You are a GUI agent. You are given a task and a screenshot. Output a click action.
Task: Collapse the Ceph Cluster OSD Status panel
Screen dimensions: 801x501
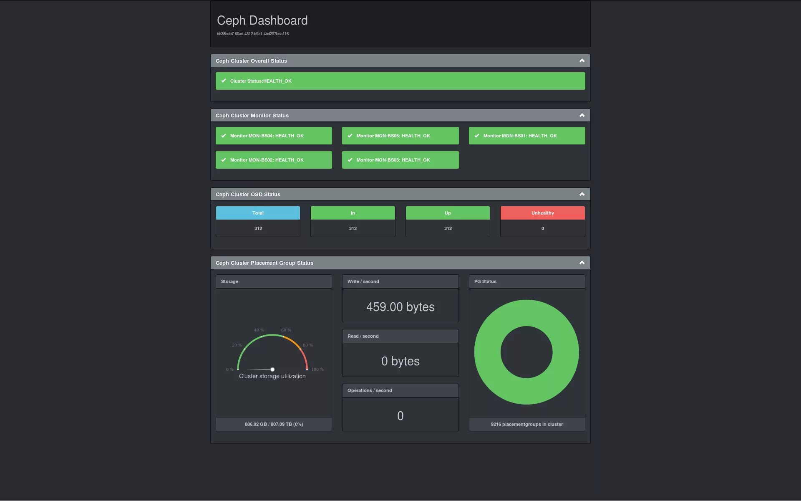pyautogui.click(x=582, y=195)
